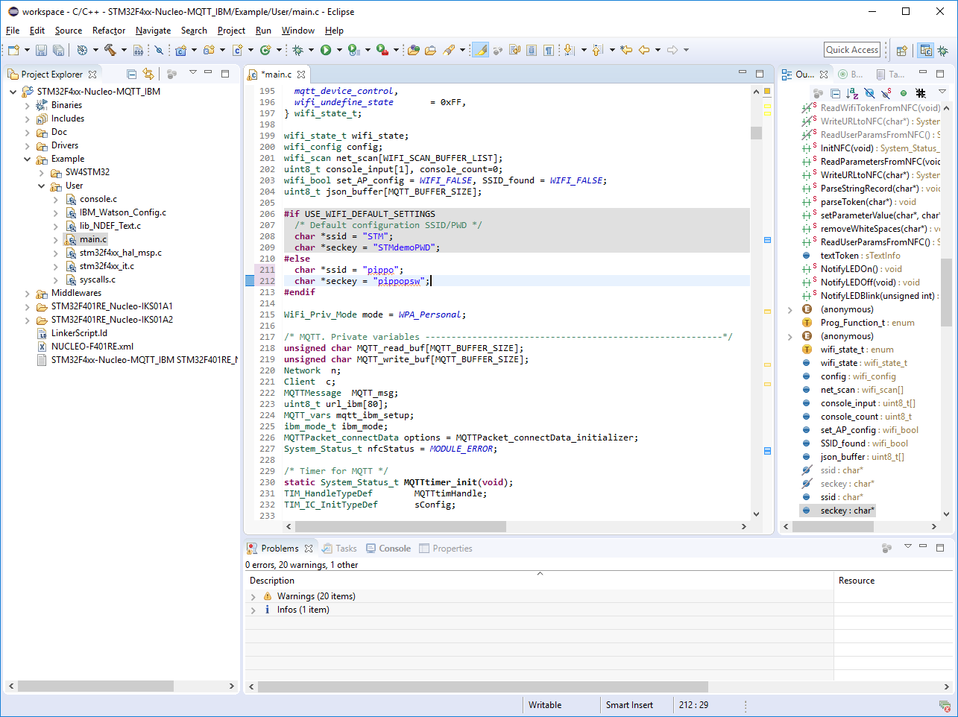Screen dimensions: 958x717
Task: Click the green Run button
Action: [326, 50]
